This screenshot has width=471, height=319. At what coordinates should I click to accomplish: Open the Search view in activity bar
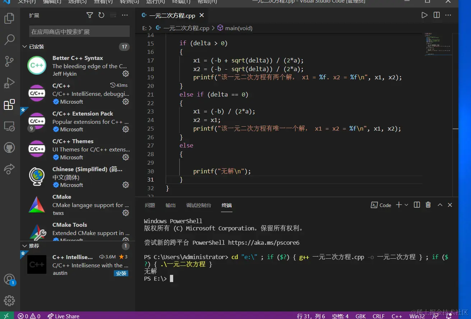click(9, 40)
